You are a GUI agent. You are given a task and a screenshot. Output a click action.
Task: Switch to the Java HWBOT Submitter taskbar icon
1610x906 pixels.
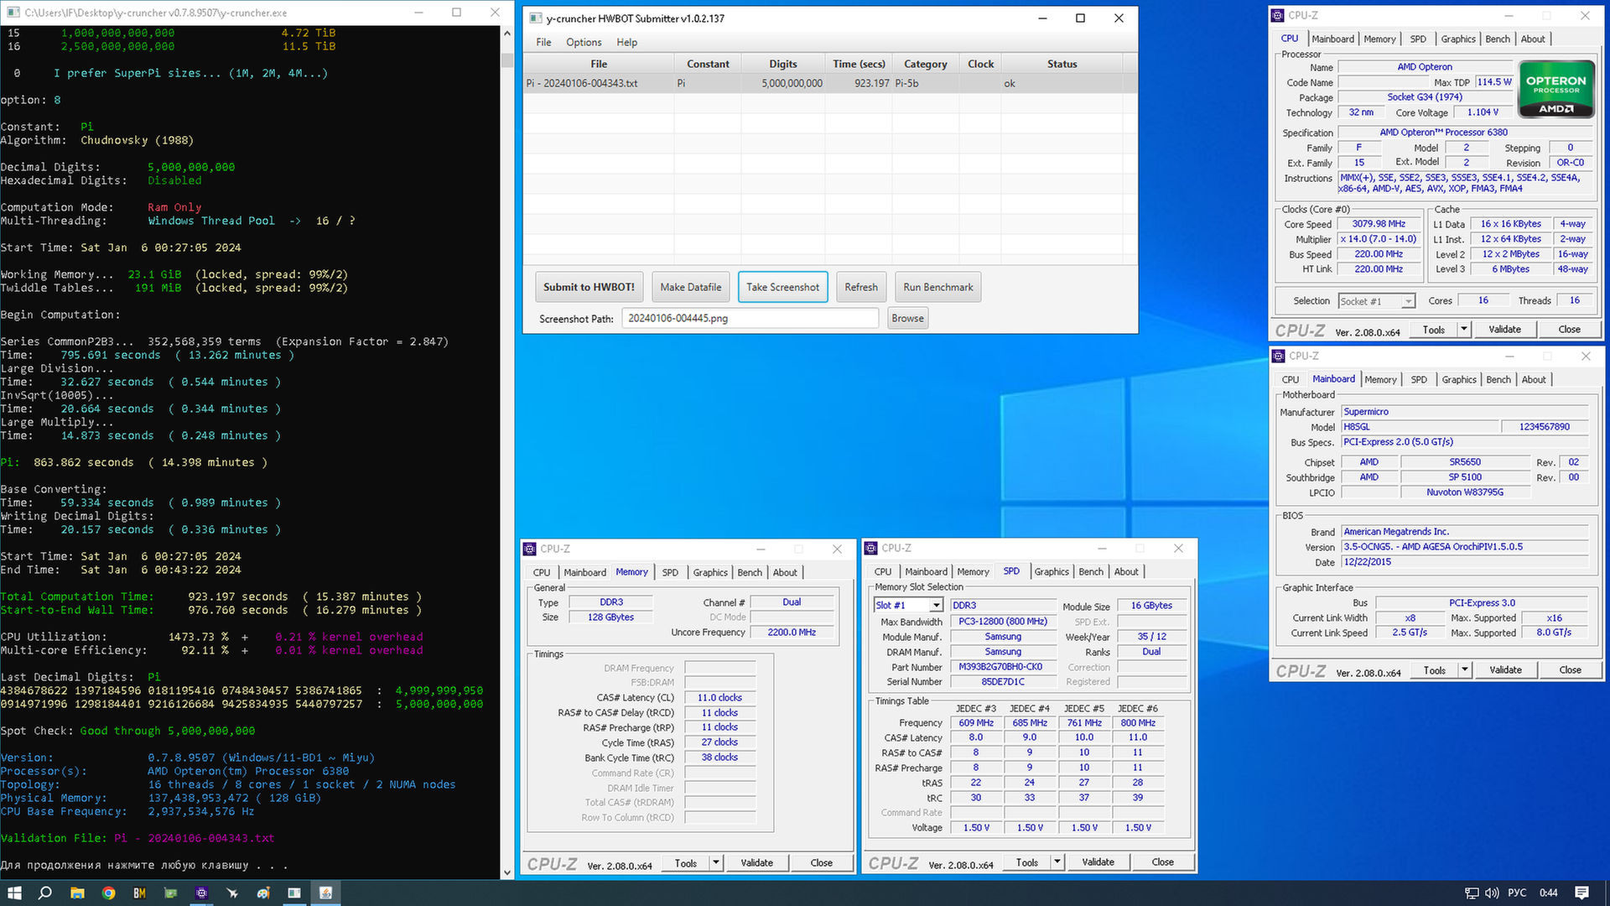[325, 893]
